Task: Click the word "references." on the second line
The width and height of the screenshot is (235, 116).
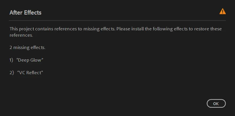Action: [x=21, y=36]
